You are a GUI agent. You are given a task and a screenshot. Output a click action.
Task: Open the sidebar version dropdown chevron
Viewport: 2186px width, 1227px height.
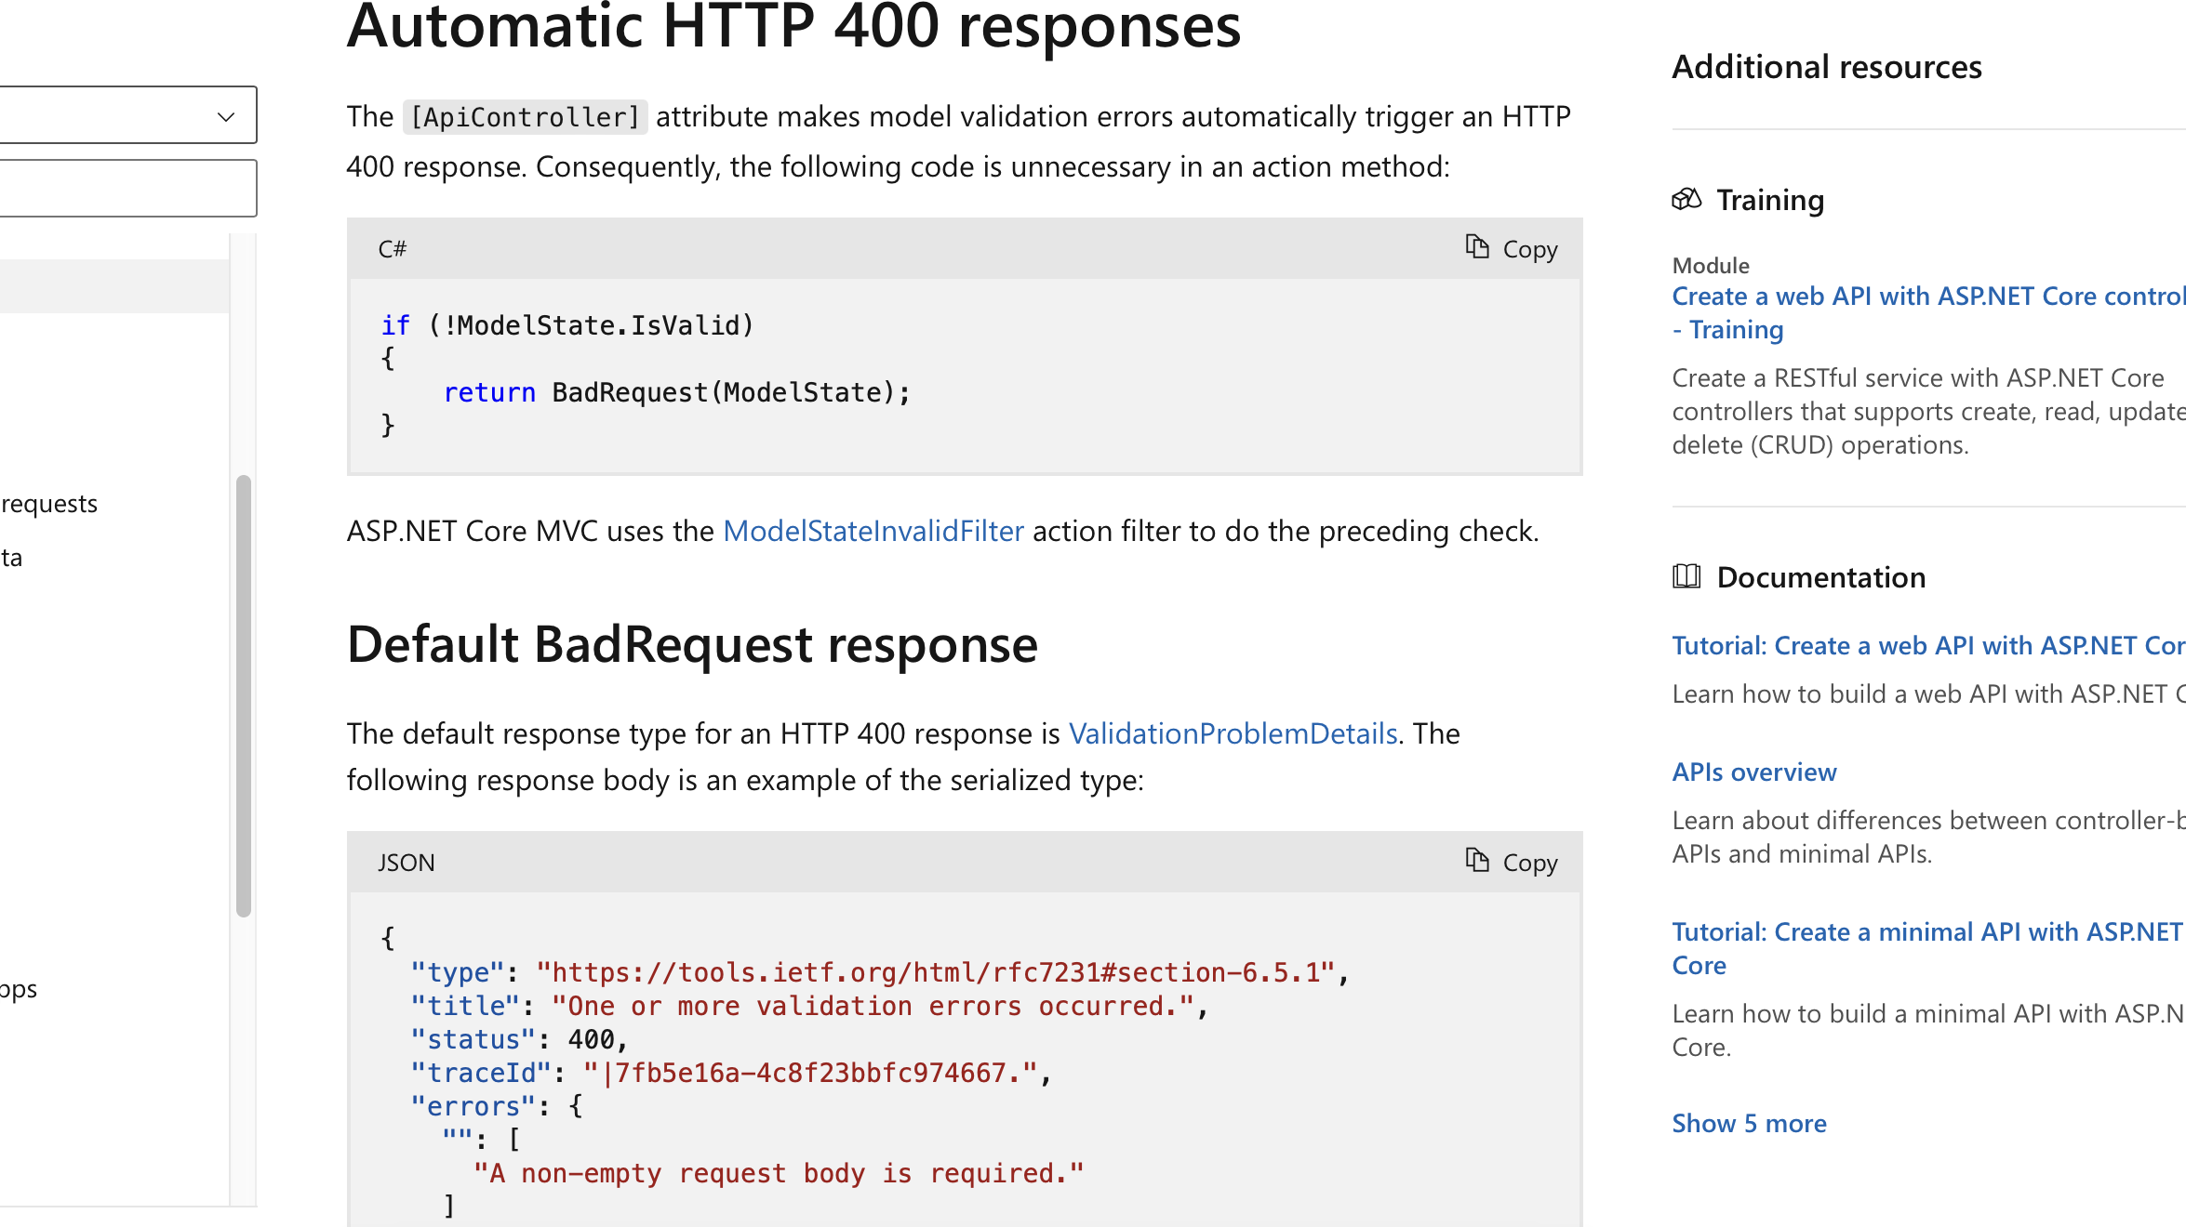(225, 116)
